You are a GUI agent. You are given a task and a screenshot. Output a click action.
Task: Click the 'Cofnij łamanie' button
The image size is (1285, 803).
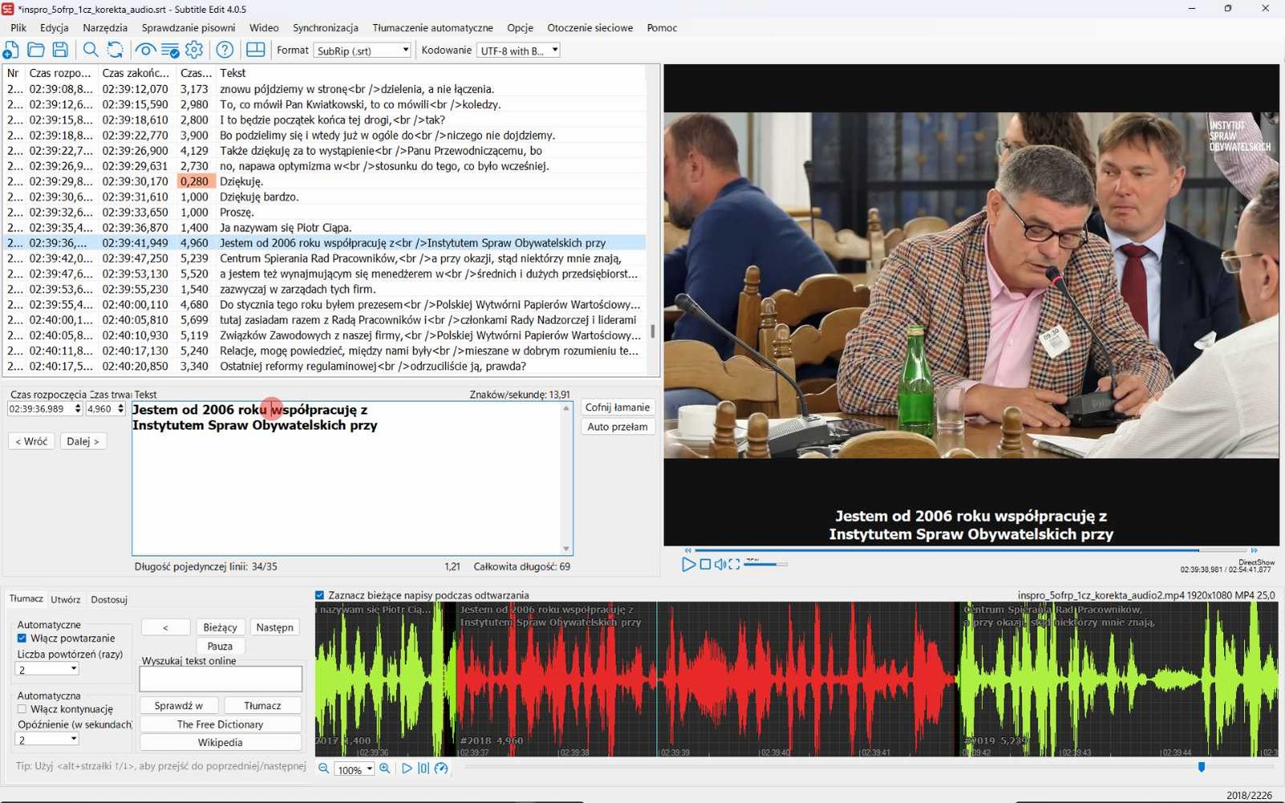coord(618,407)
